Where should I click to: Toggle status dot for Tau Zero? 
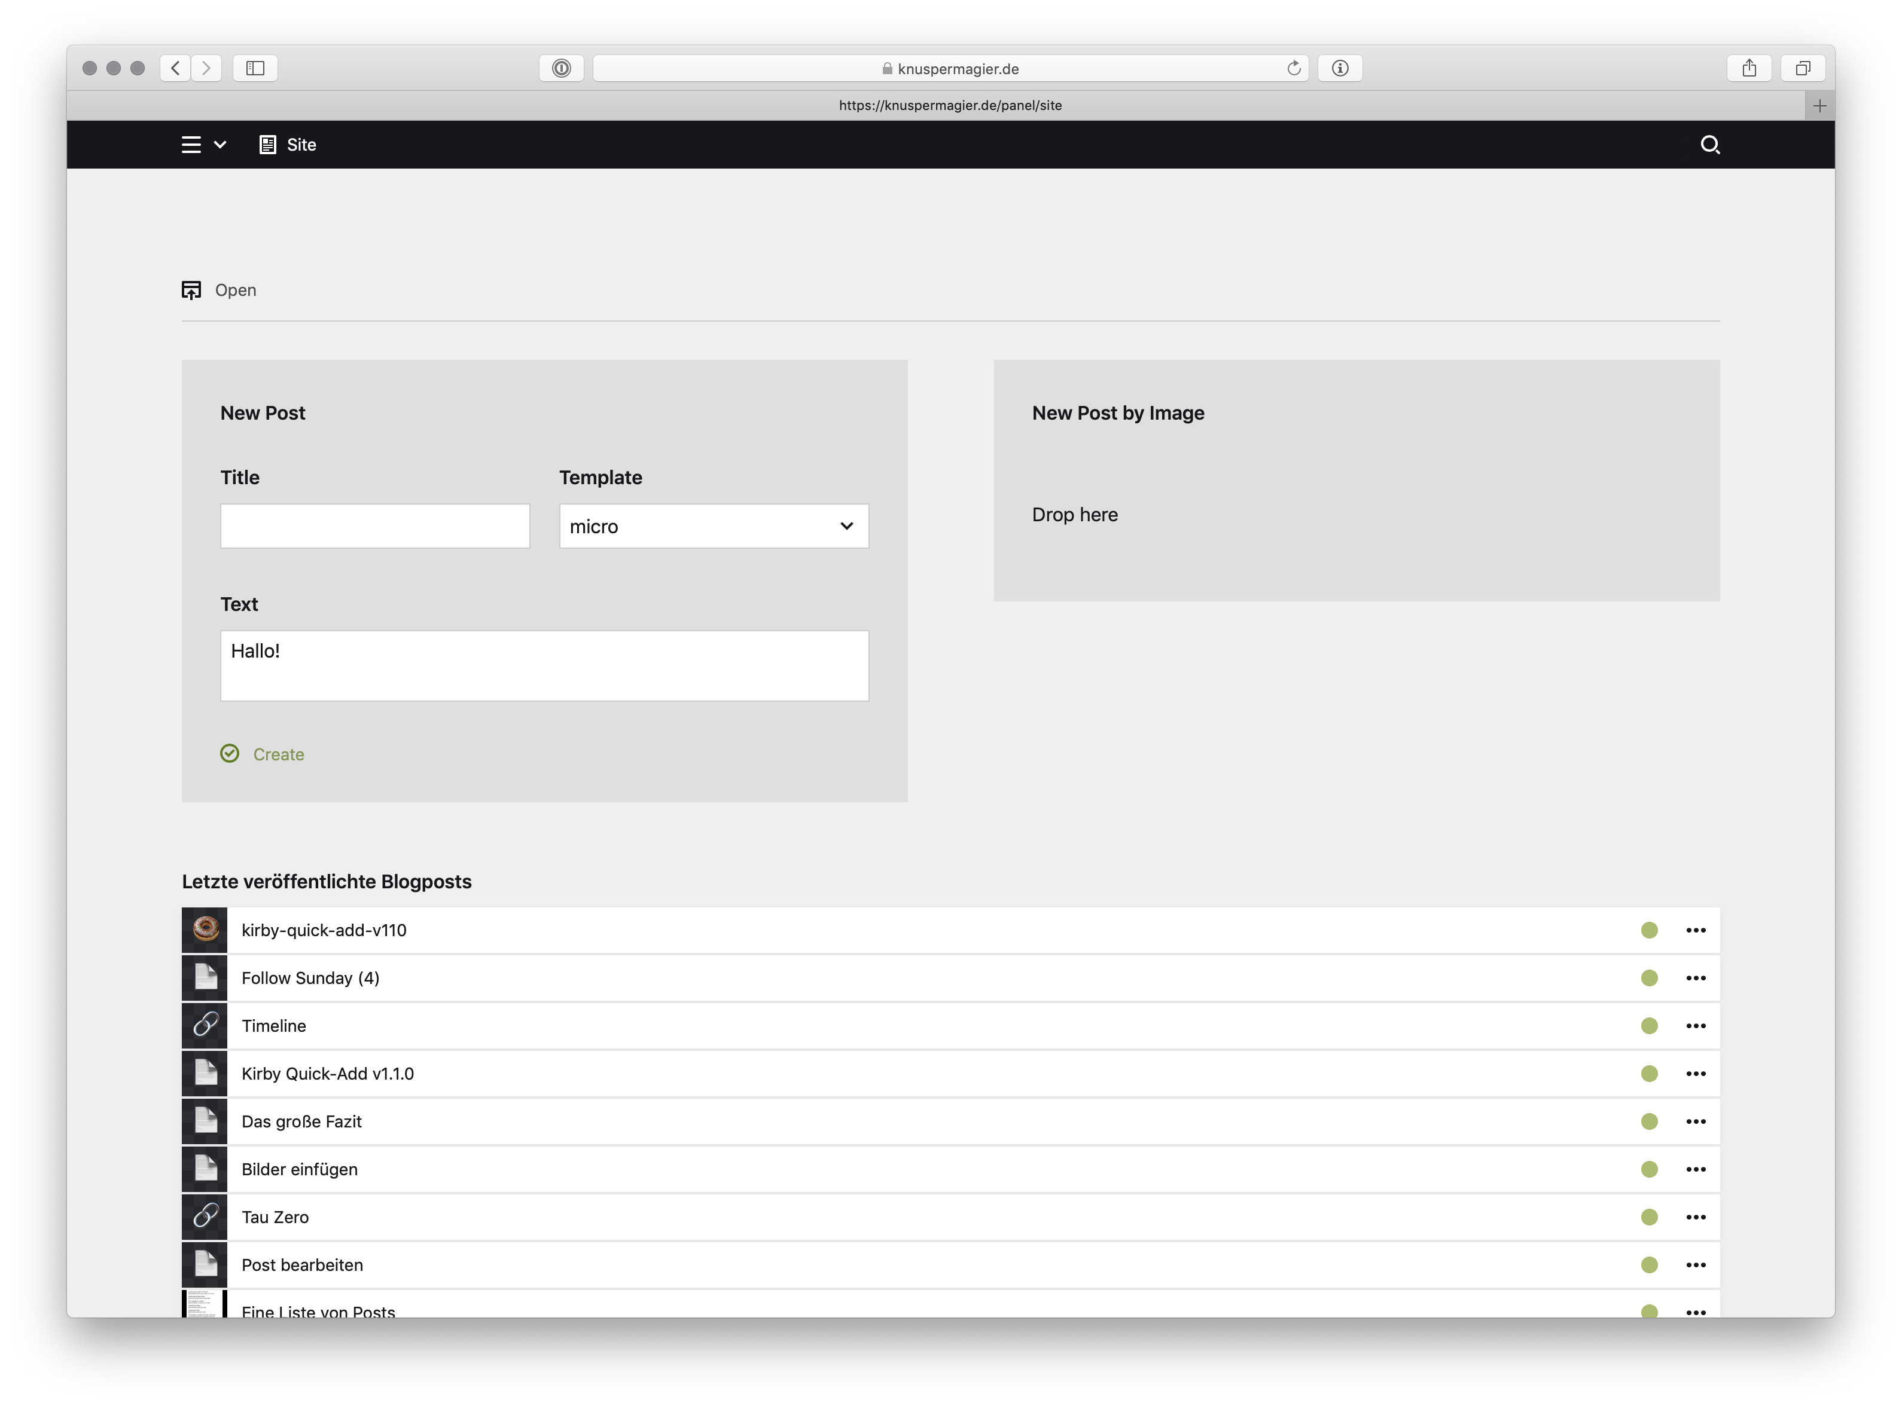[1649, 1217]
